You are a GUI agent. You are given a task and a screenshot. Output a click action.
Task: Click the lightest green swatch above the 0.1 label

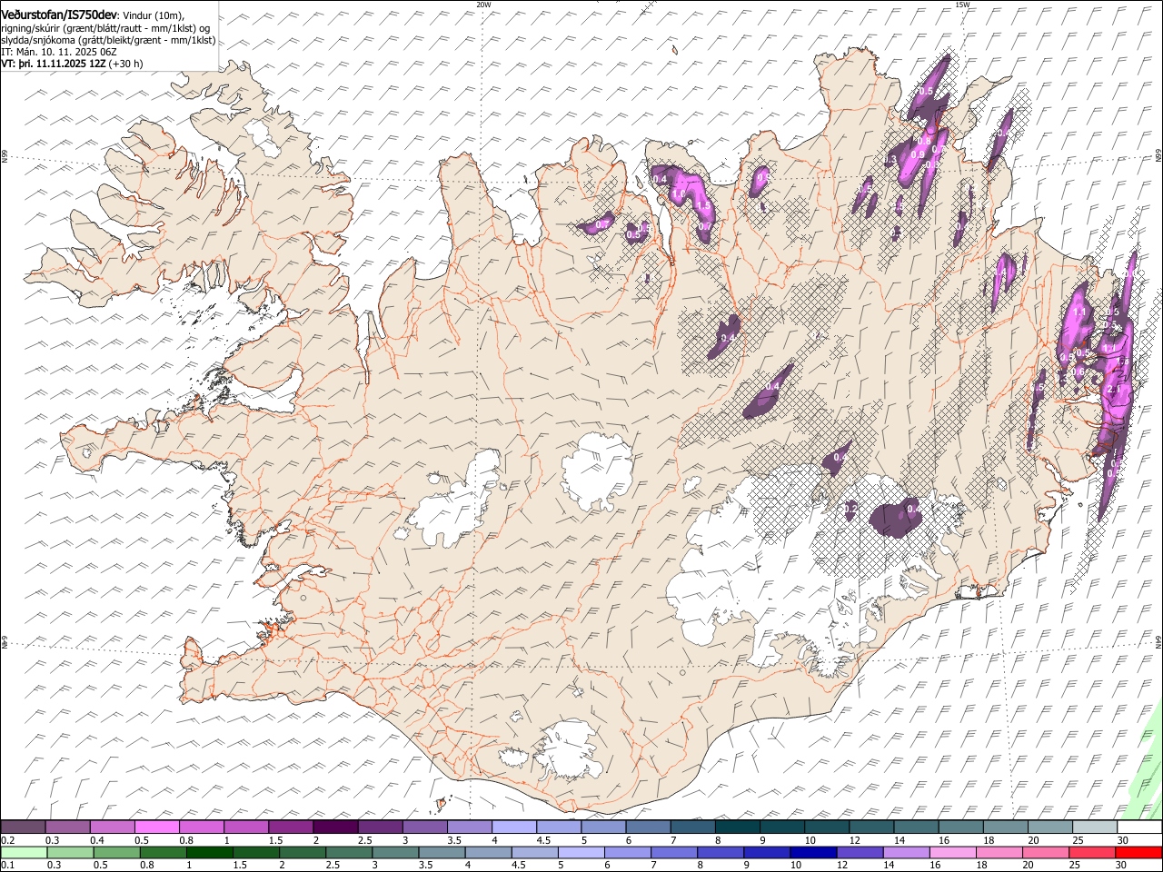click(24, 852)
